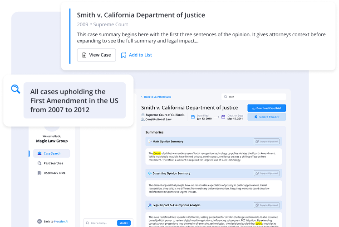
Task: Click the Main Opinion Summary pen icon
Action: pyautogui.click(x=150, y=142)
